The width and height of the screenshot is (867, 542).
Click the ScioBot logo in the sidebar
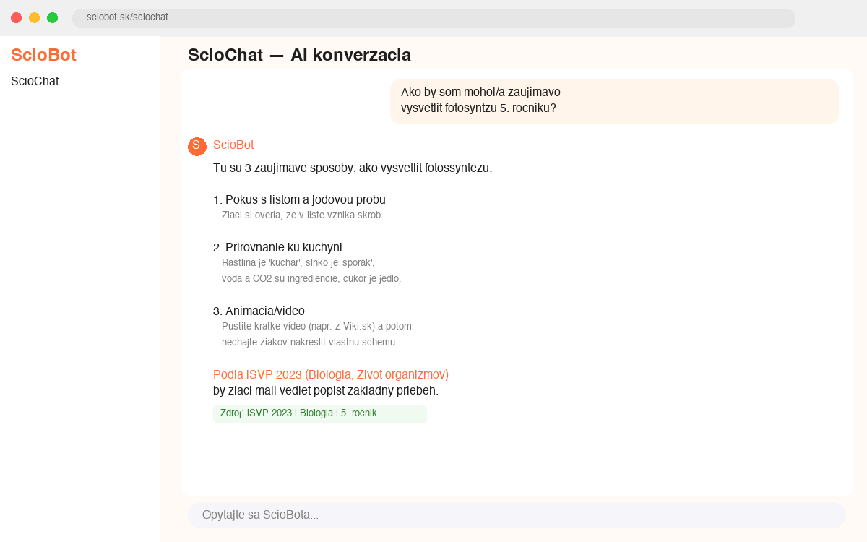pyautogui.click(x=43, y=54)
